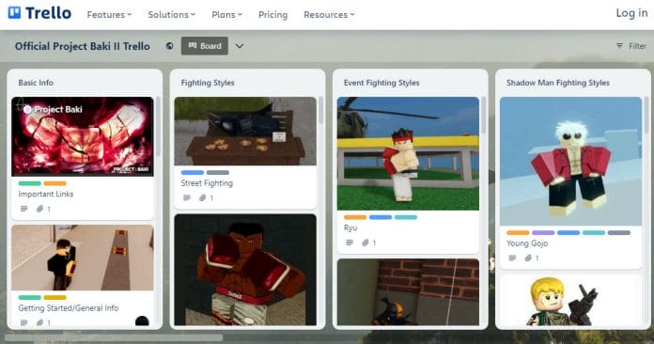Click the Official Project Baki II Trello title
This screenshot has width=654, height=344.
tap(82, 46)
